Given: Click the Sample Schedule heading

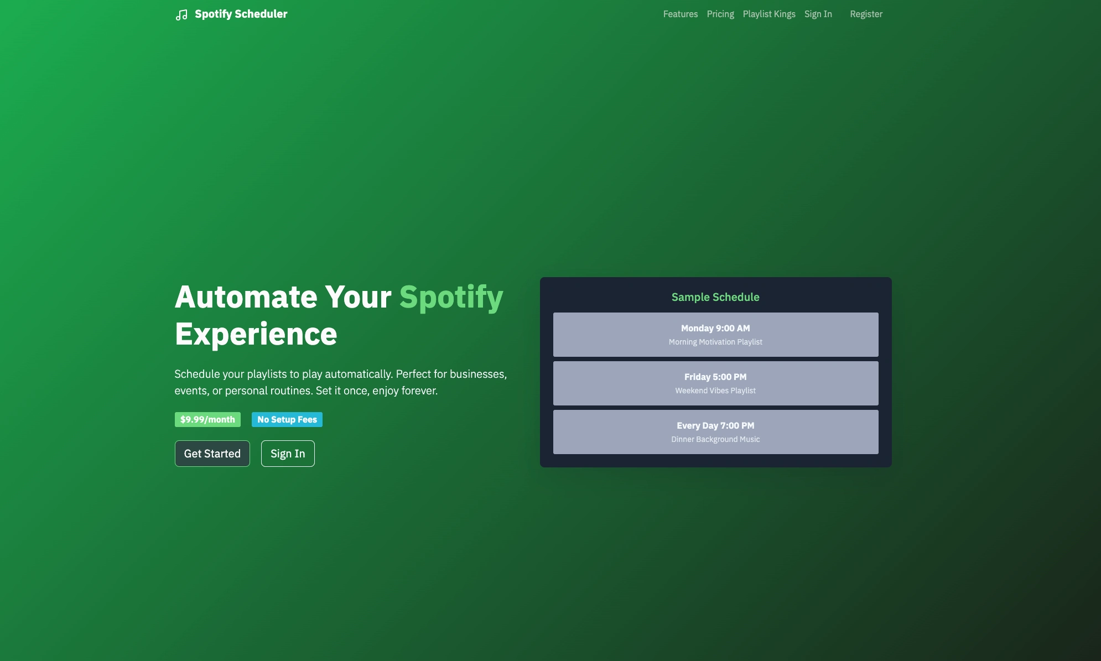Looking at the screenshot, I should click(x=715, y=297).
